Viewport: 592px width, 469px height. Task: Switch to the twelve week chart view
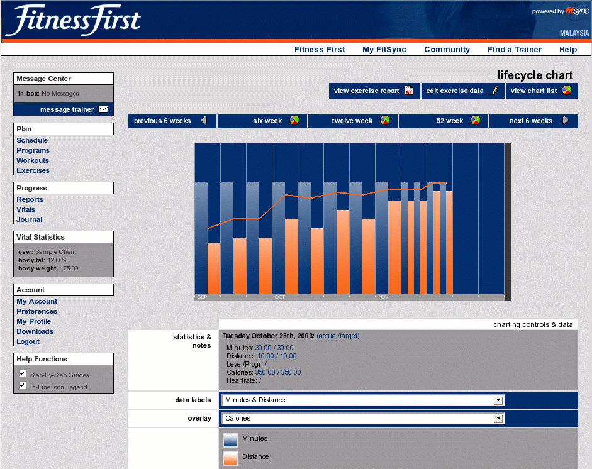[x=353, y=121]
